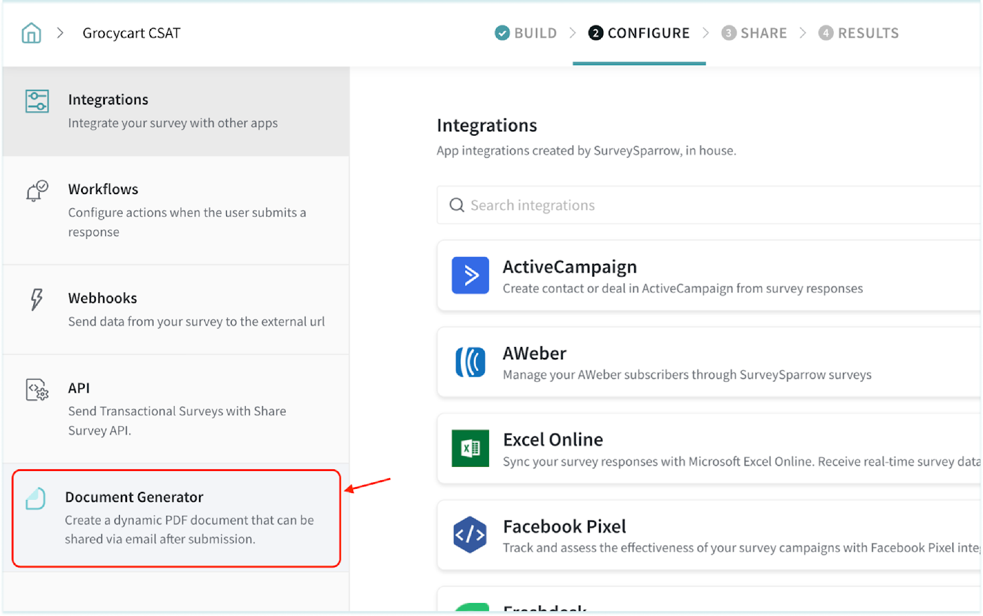Image resolution: width=983 pixels, height=616 pixels.
Task: Click the ActiveCampaign logo icon
Action: [470, 275]
